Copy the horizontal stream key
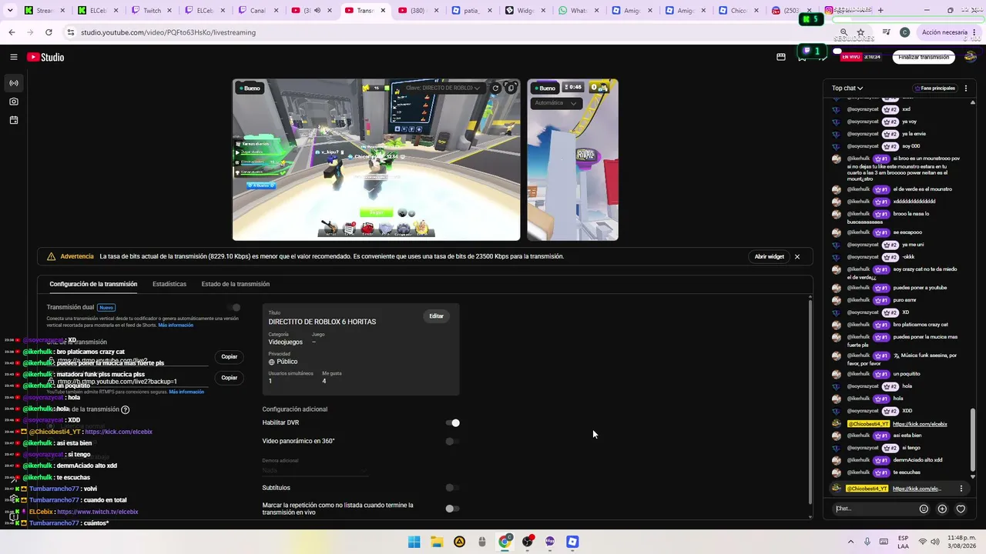Screen dimensions: 986x554 511,88
